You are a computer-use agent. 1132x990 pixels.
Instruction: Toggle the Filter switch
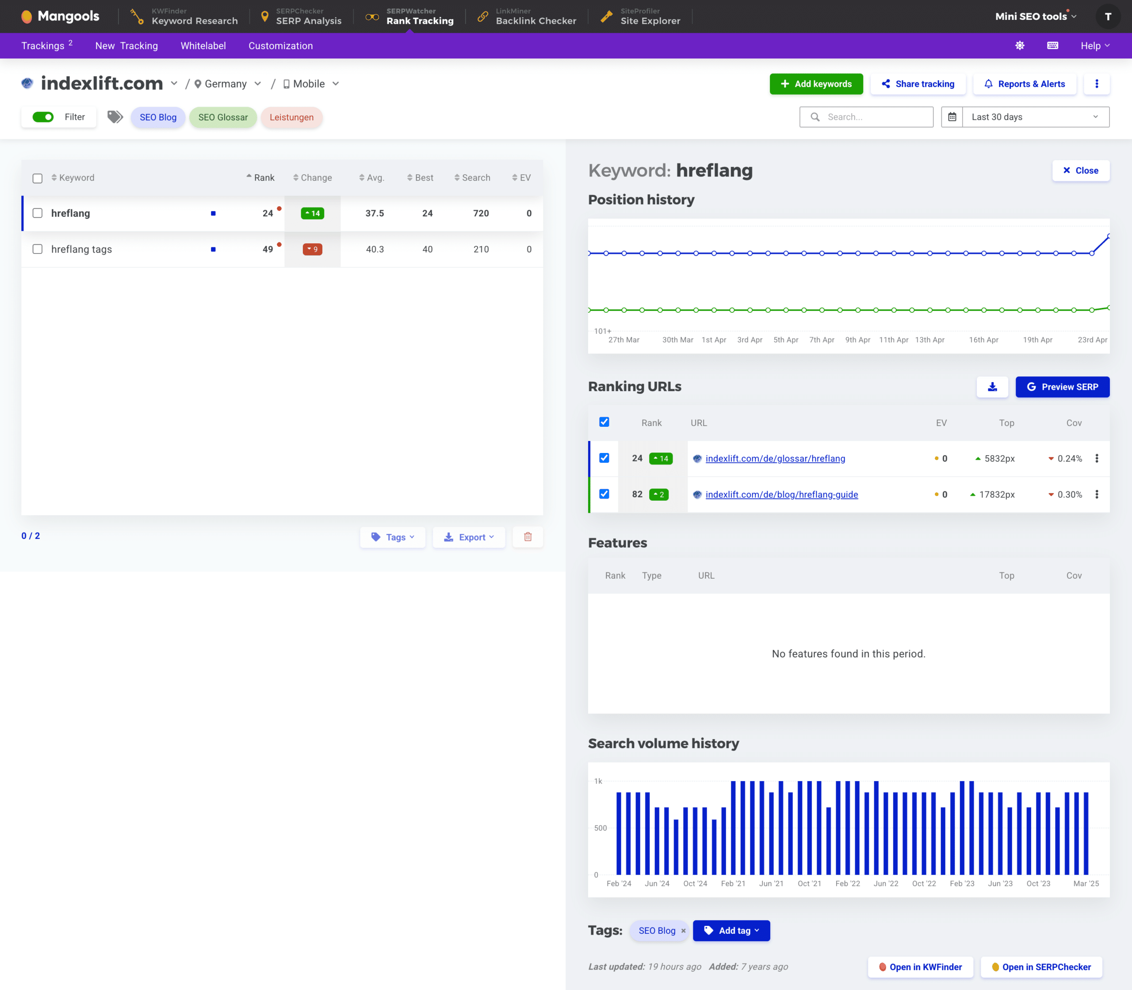click(43, 117)
